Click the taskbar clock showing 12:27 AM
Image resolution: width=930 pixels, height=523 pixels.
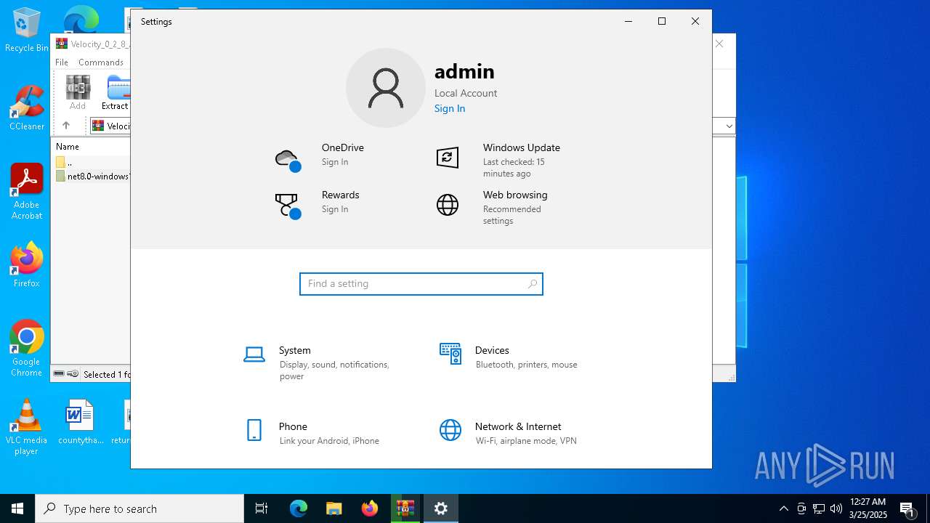(868, 508)
